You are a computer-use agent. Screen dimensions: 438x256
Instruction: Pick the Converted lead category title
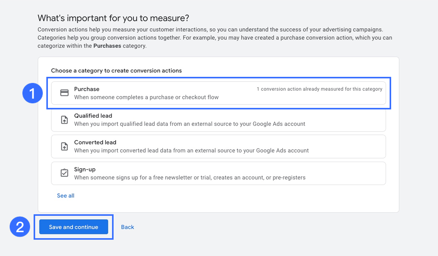click(95, 143)
